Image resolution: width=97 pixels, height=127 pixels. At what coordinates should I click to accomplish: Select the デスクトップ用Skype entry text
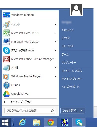point(23,50)
